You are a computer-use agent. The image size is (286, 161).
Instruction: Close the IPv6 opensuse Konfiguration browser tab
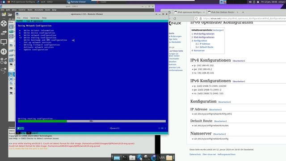pos(204,12)
